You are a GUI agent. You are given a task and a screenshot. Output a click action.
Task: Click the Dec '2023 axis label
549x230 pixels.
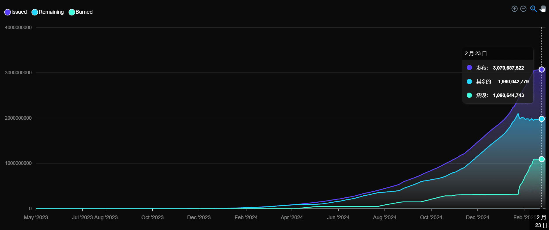tap(199, 217)
